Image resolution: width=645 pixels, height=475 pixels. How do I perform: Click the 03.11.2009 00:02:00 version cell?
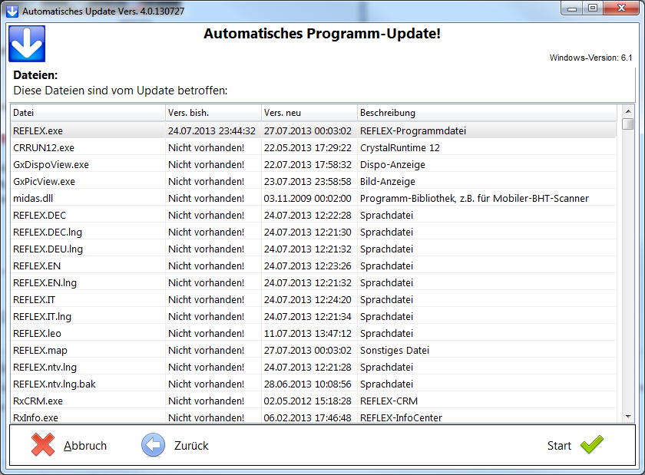point(308,198)
